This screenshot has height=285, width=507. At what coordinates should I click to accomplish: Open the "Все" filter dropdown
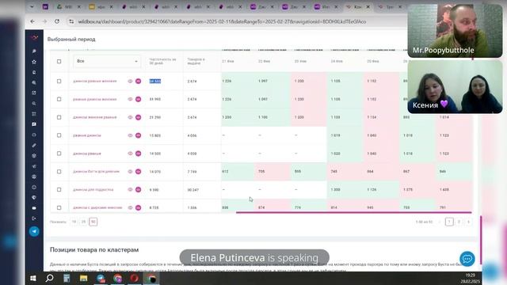point(107,61)
